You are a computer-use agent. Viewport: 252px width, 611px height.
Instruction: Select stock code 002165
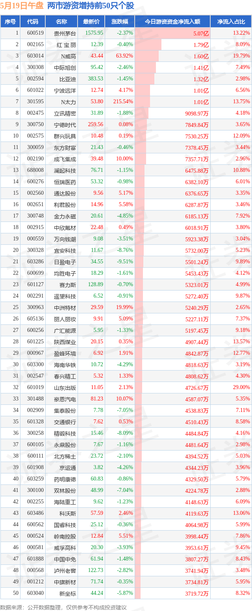35,45
